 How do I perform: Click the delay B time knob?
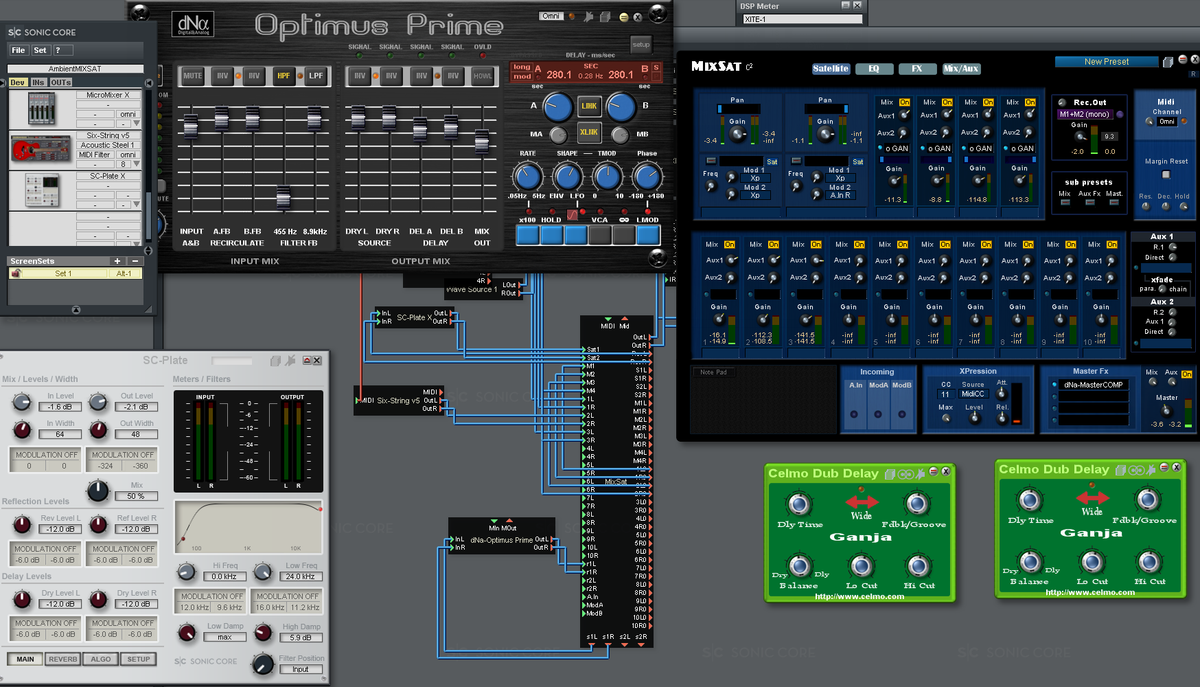621,107
